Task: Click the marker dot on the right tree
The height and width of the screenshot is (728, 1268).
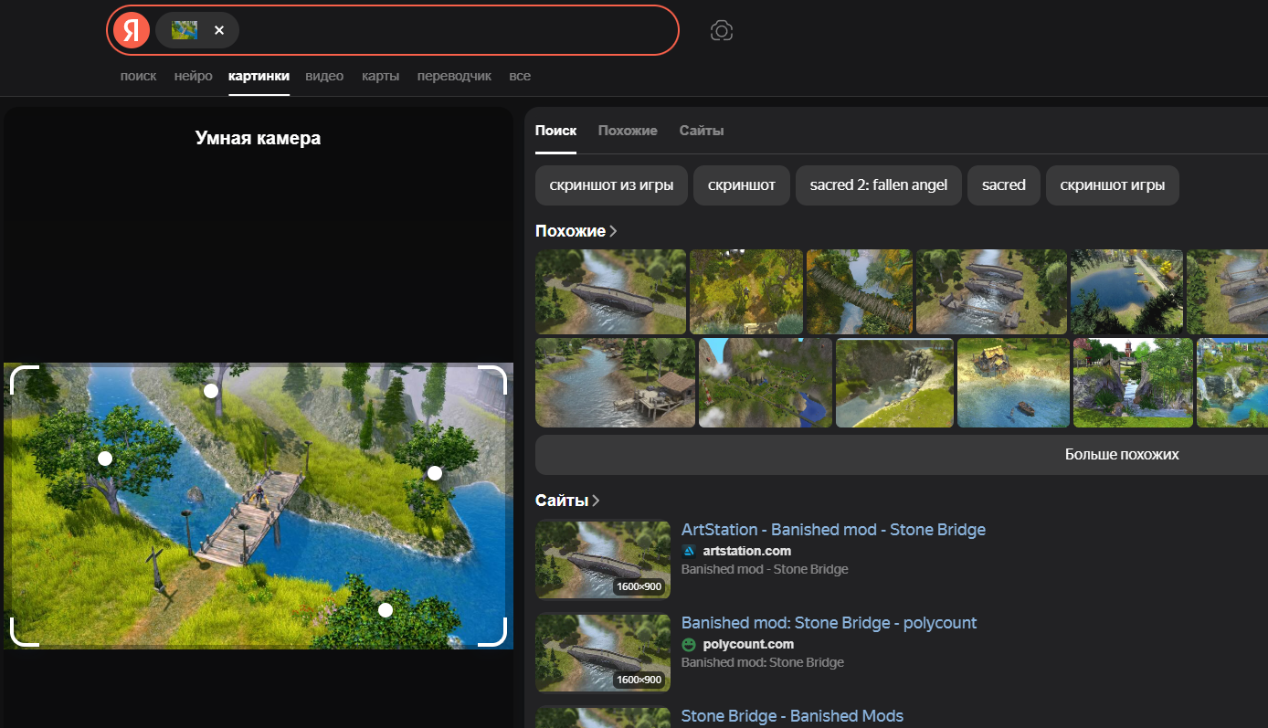Action: 435,473
